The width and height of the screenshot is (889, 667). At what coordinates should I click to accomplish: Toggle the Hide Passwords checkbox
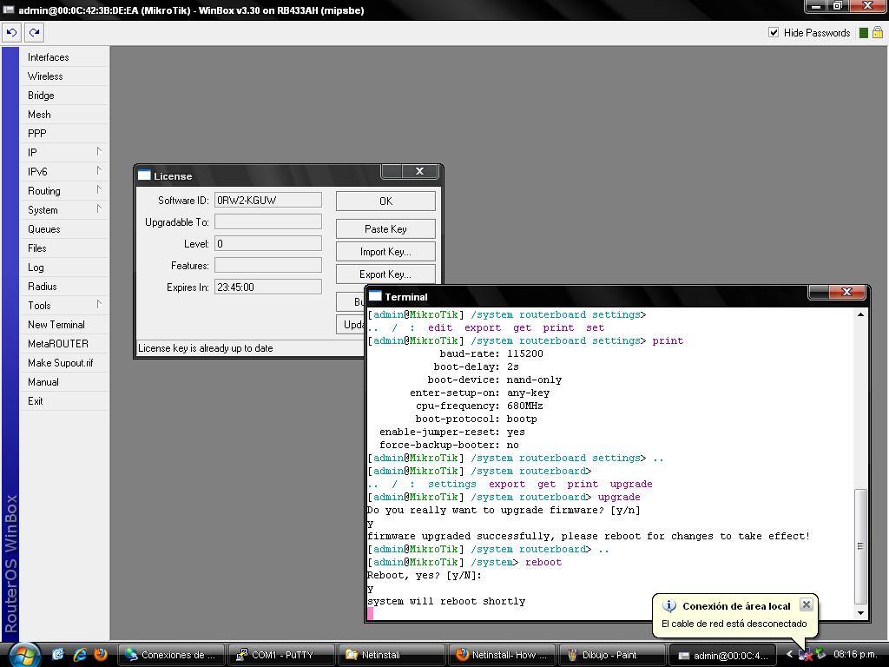(x=774, y=32)
